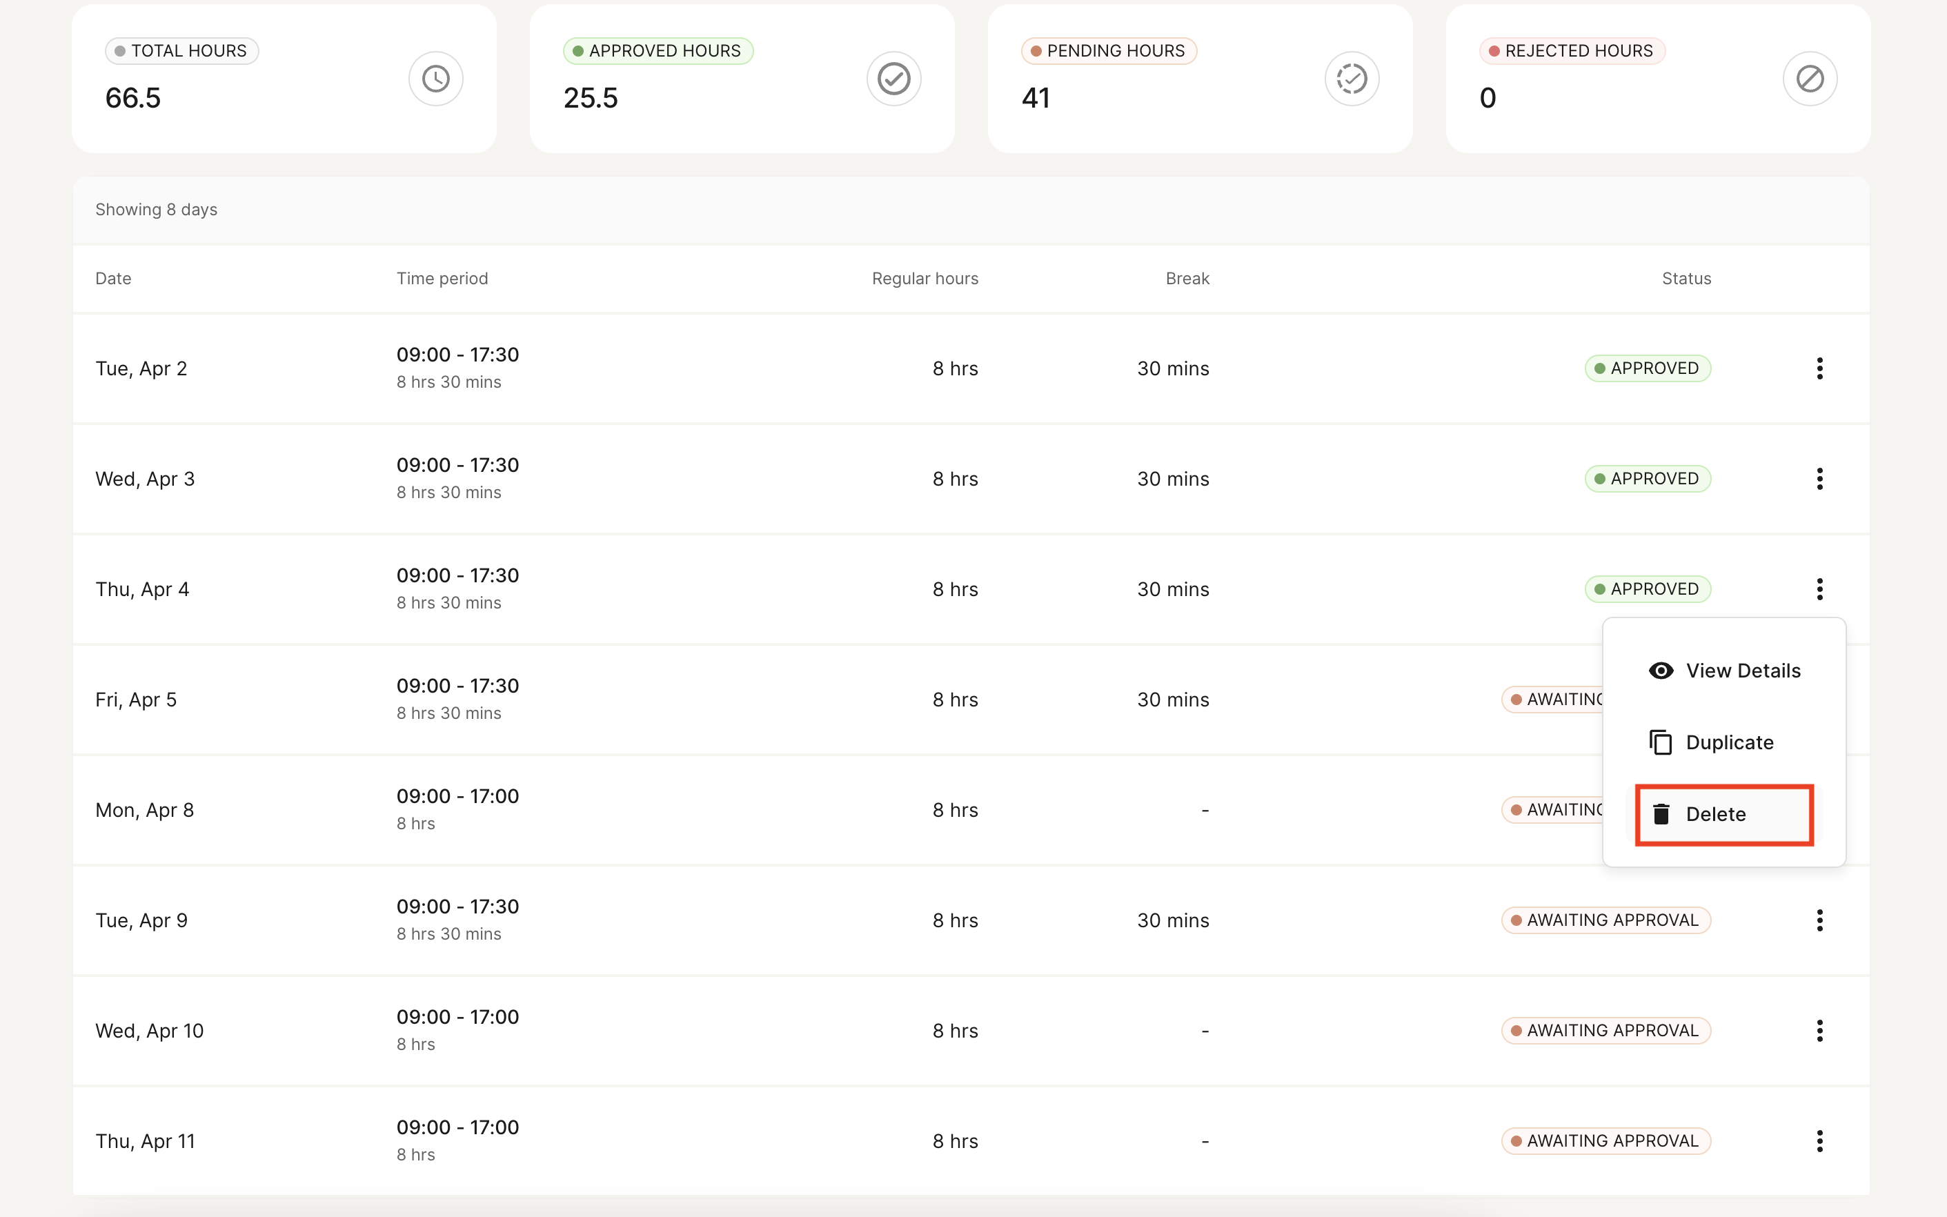
Task: Open three-dot menu for Wed, Apr 3
Action: [x=1819, y=479]
